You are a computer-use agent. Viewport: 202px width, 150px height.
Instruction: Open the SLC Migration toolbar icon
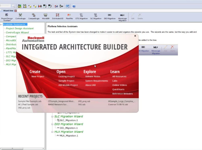click(x=96, y=16)
